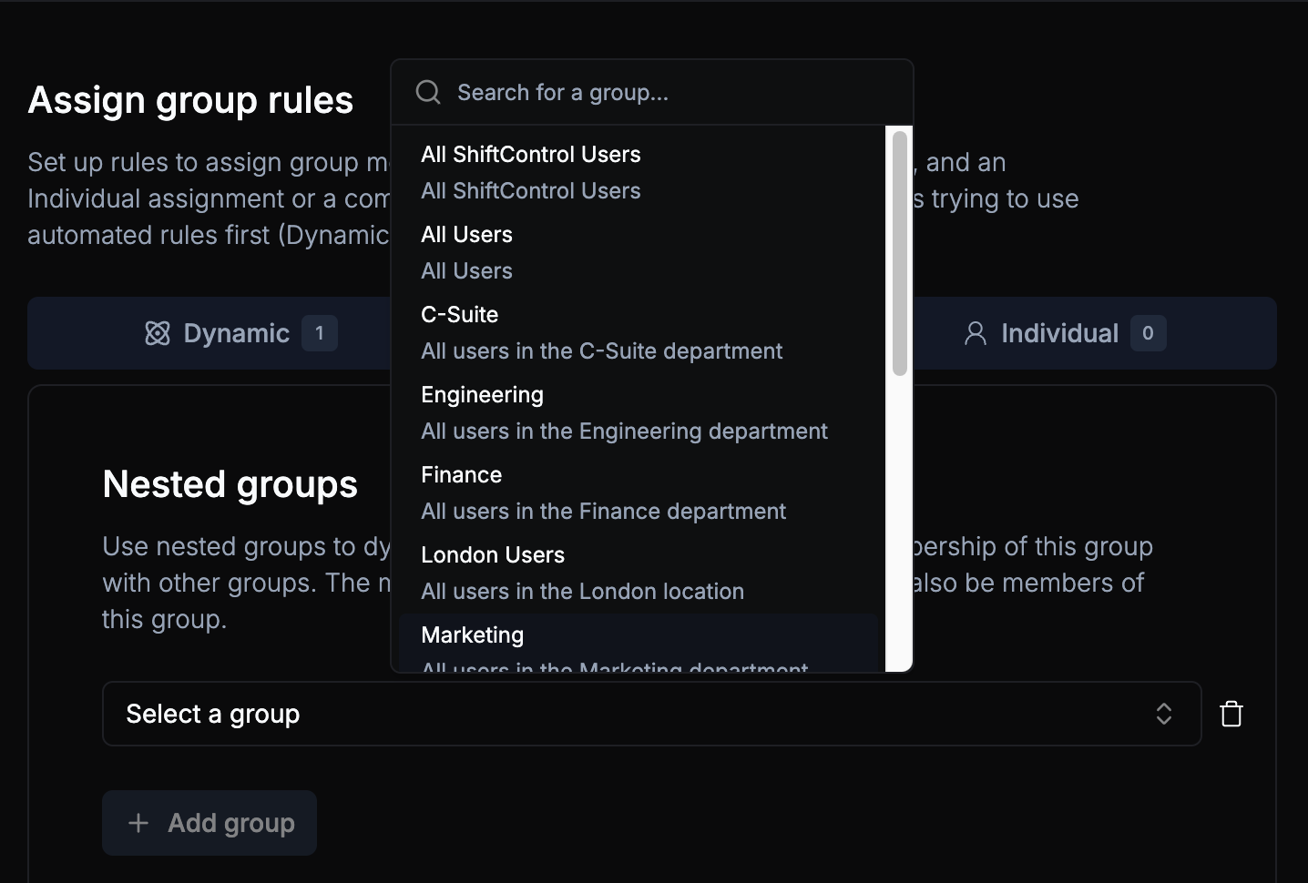Click the up-down chevron in Select a group
Viewport: 1308px width, 883px height.
pyautogui.click(x=1163, y=714)
